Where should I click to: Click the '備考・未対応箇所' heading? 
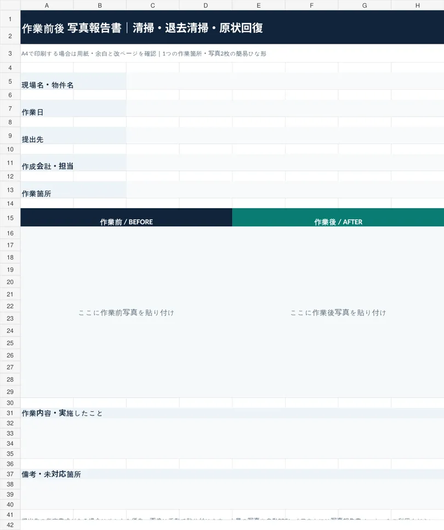[x=232, y=474]
